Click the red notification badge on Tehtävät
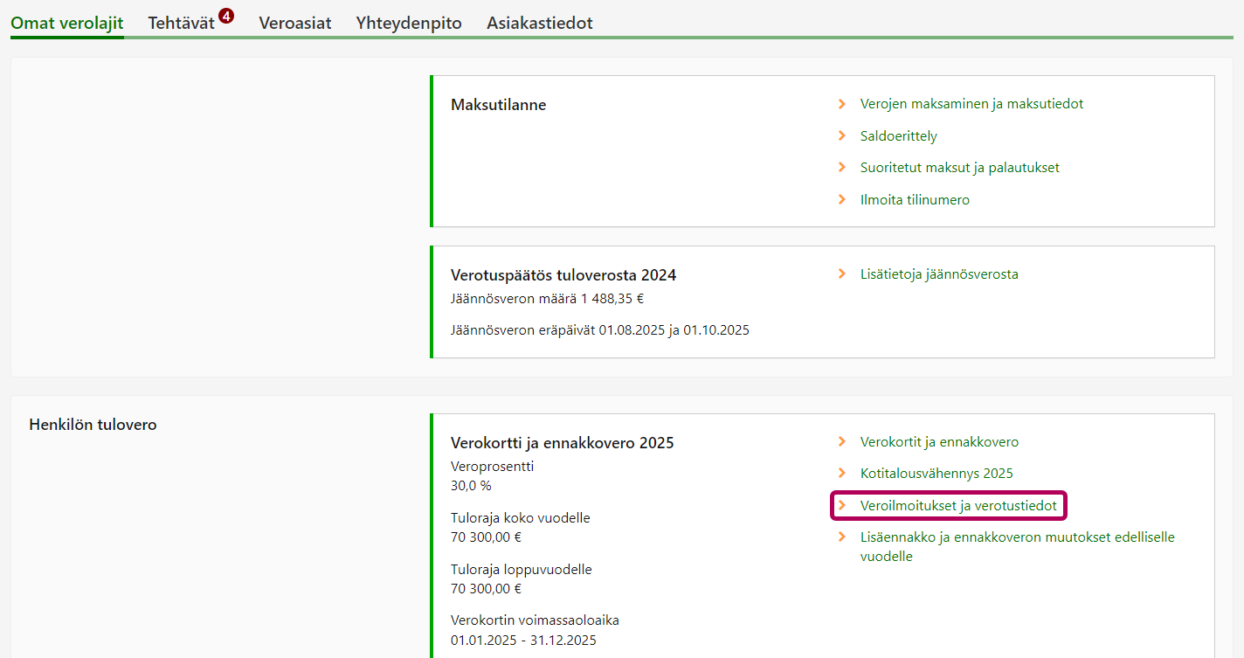 (226, 16)
